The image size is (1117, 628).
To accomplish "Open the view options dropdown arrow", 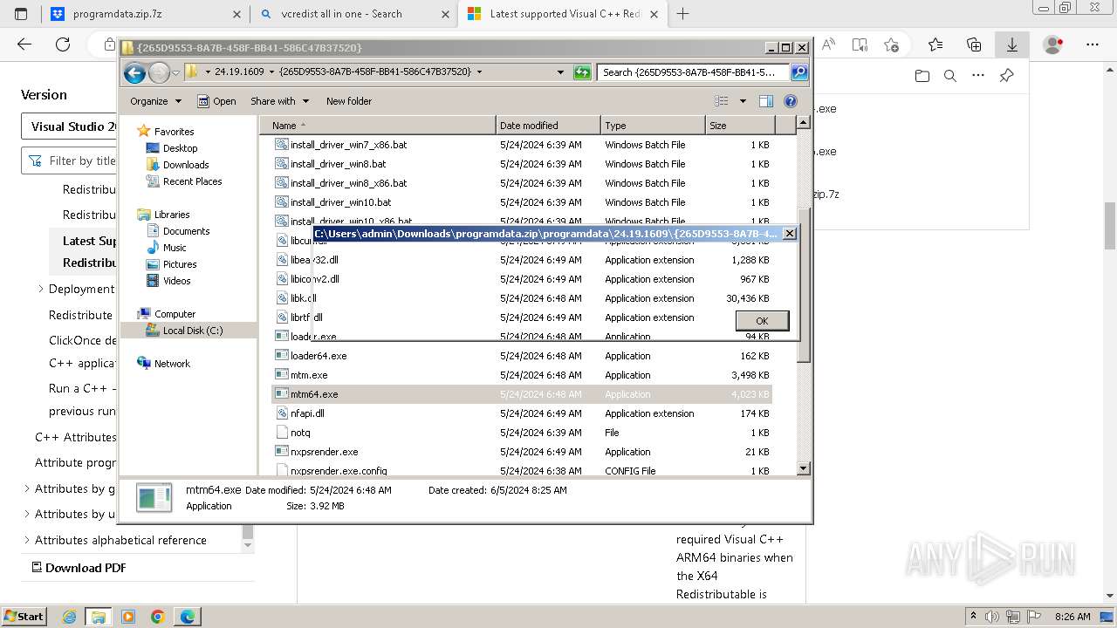I will pyautogui.click(x=743, y=101).
